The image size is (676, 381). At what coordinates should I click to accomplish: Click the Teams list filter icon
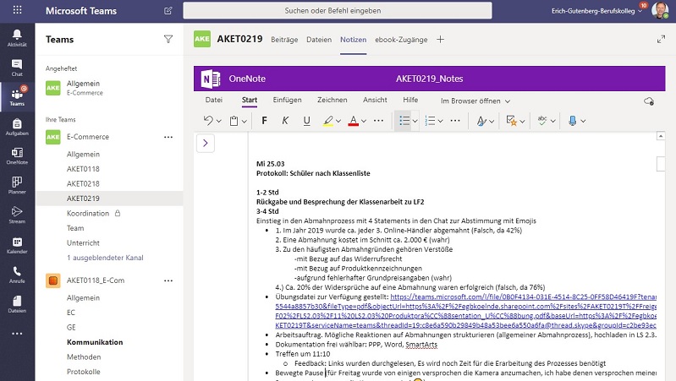point(168,39)
